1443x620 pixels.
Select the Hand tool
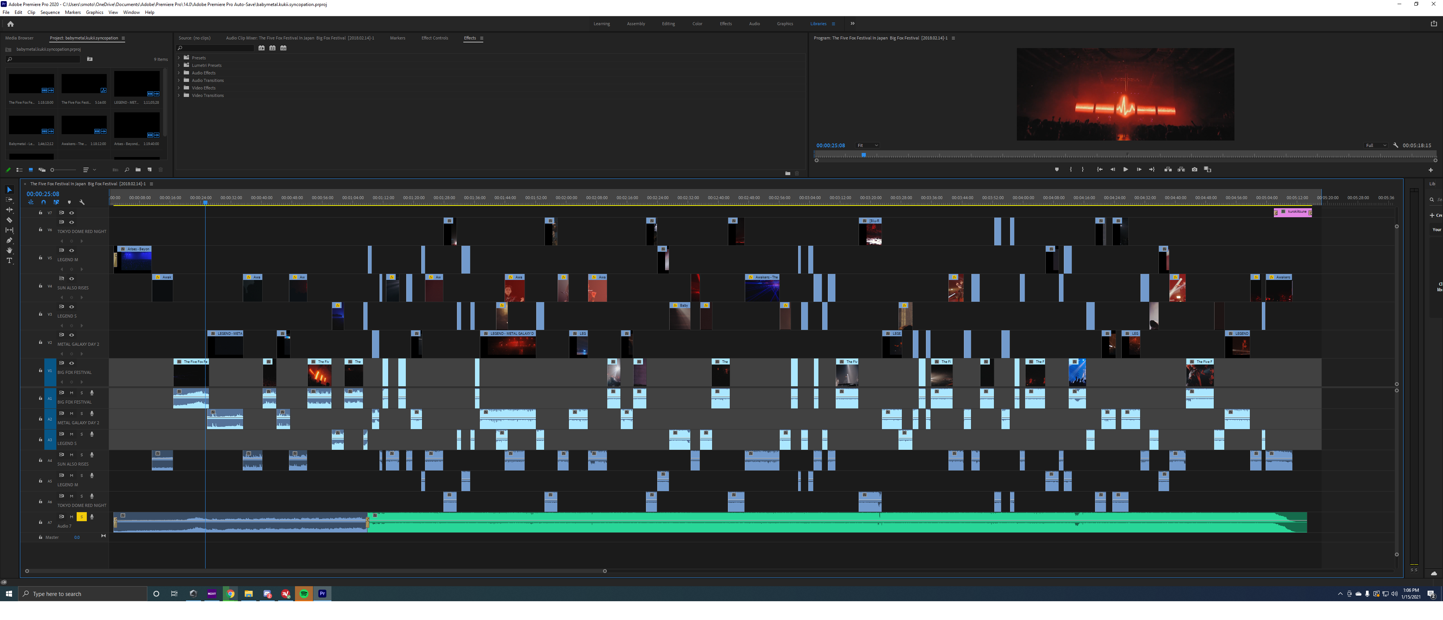coord(9,250)
